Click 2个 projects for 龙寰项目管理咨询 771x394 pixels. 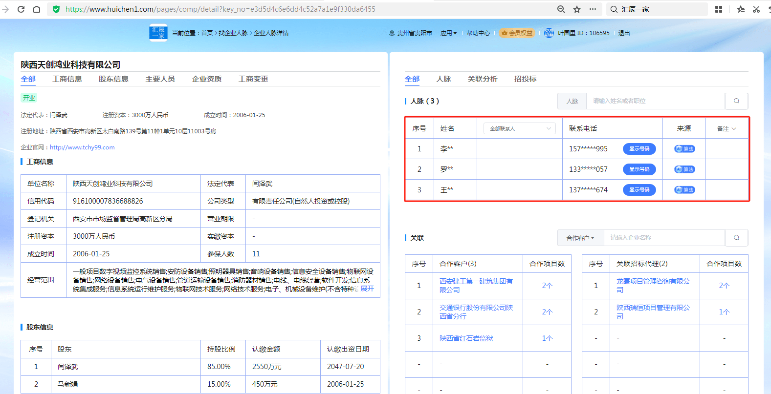[724, 286]
